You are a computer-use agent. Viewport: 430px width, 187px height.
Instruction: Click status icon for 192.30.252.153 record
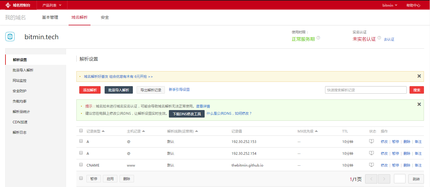(371, 141)
